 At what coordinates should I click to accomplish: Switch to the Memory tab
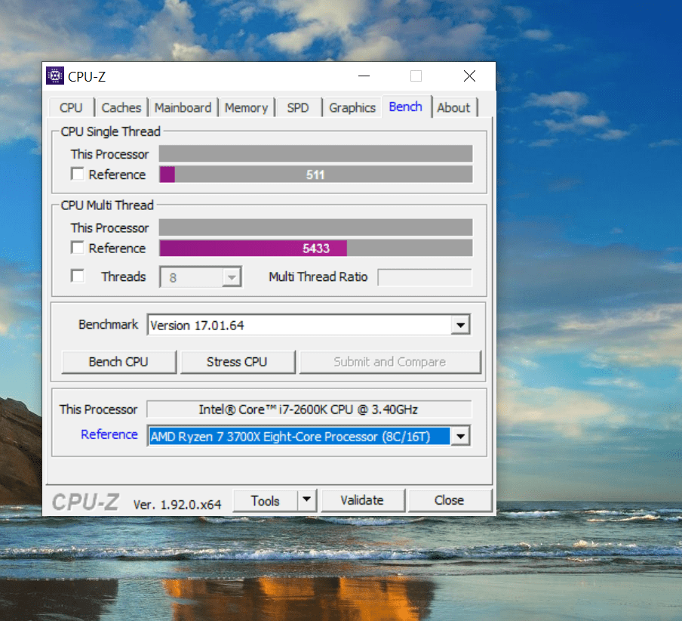point(246,107)
